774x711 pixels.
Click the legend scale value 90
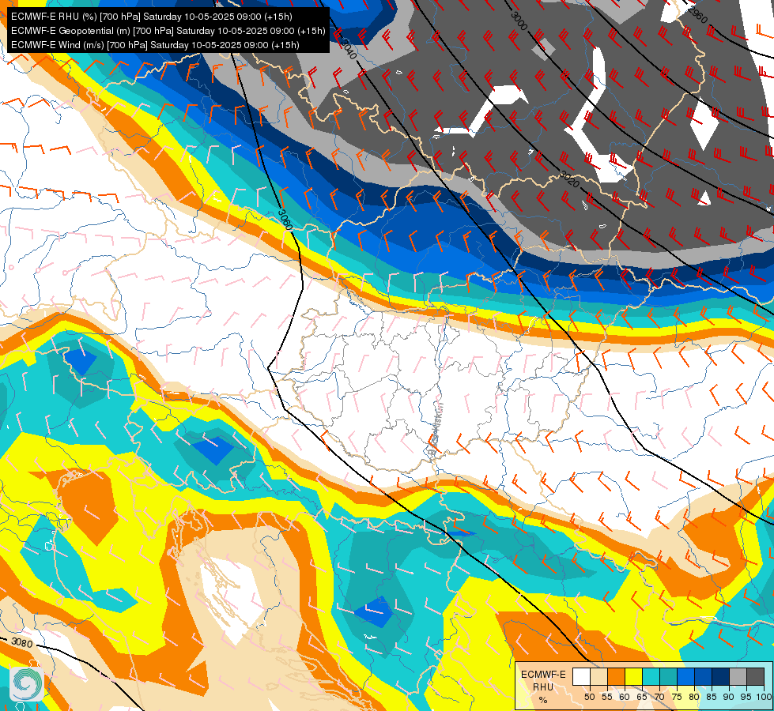coord(729,697)
